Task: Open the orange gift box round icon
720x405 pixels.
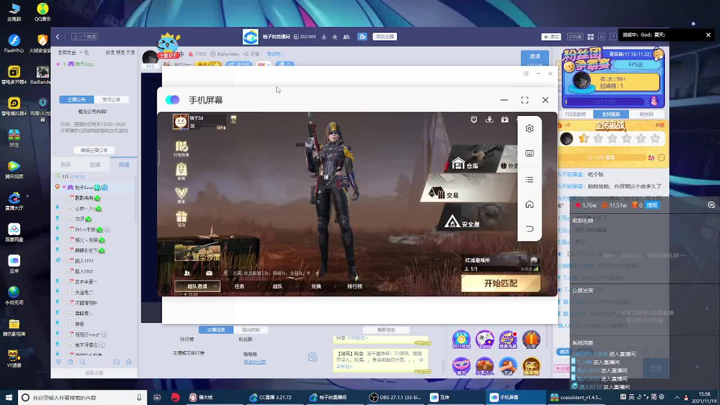Action: (531, 340)
